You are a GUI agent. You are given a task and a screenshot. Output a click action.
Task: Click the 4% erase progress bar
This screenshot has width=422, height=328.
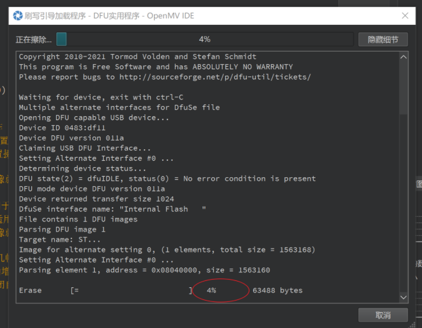[205, 39]
